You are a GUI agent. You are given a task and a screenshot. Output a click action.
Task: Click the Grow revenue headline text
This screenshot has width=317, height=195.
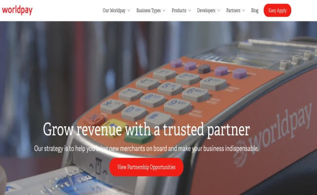(x=146, y=129)
